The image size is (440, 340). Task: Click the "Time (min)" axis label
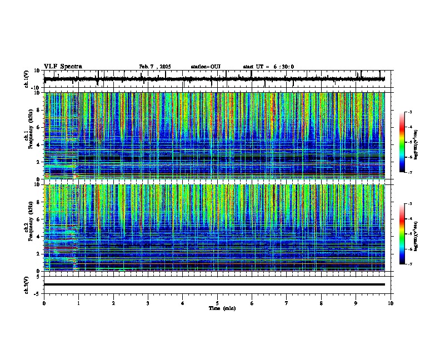pos(222,308)
